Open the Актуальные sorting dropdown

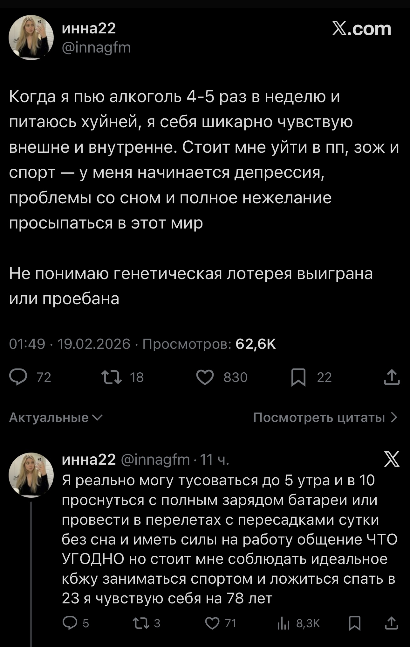[56, 418]
